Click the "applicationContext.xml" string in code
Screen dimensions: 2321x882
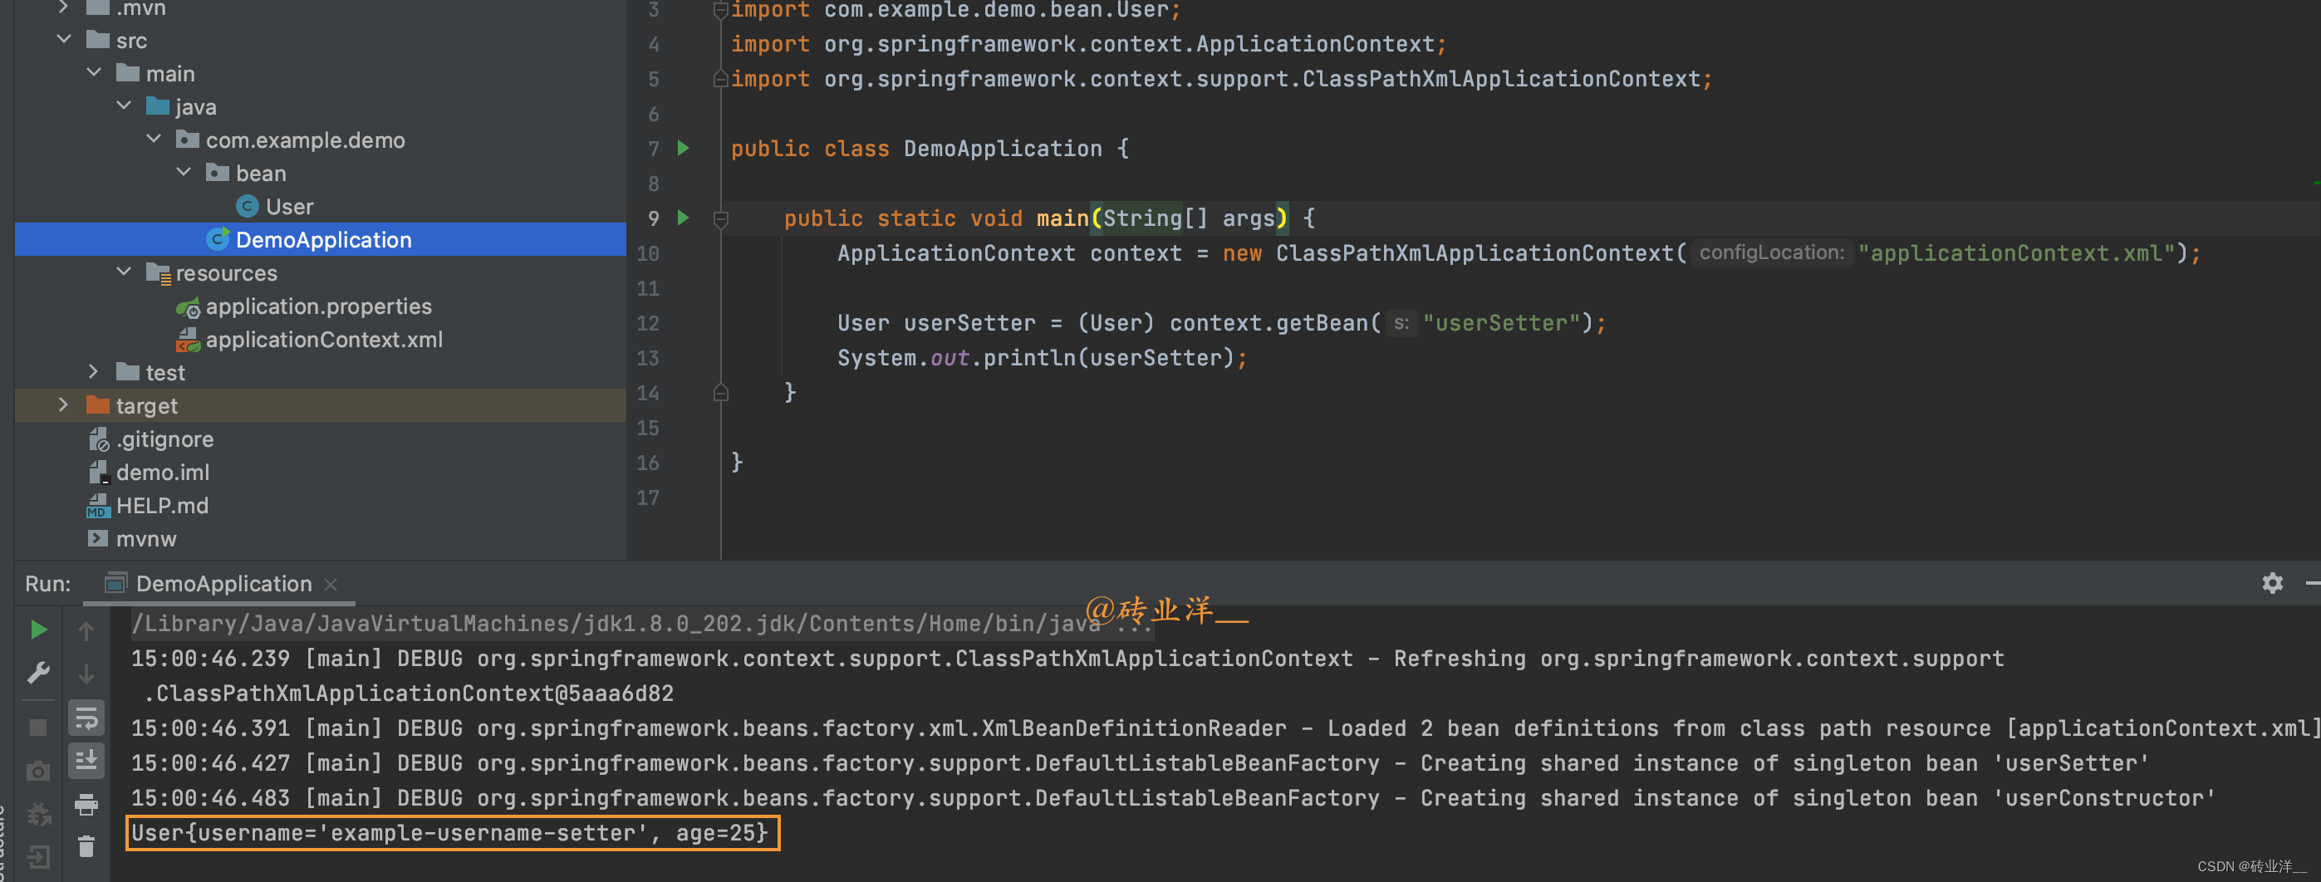pyautogui.click(x=2016, y=253)
